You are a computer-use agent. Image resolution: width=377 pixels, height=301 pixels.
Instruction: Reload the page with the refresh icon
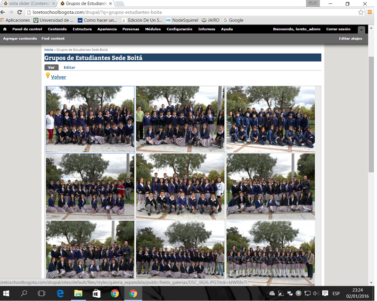pyautogui.click(x=20, y=12)
